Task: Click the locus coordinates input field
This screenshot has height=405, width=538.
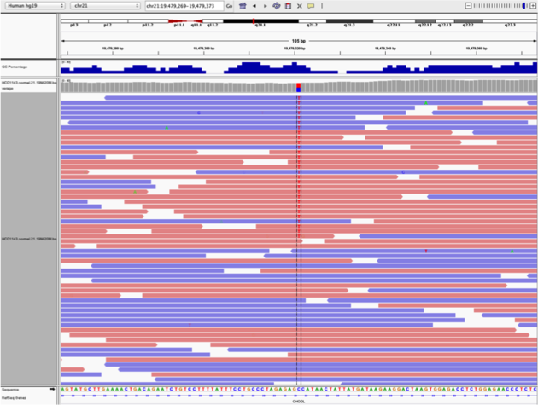Action: pyautogui.click(x=183, y=5)
